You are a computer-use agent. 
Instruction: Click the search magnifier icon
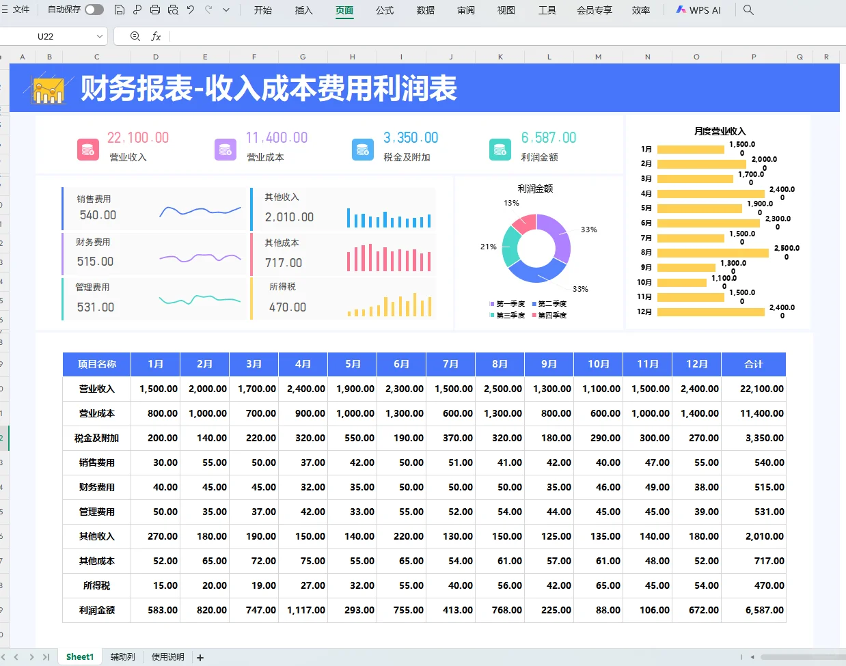pyautogui.click(x=748, y=10)
